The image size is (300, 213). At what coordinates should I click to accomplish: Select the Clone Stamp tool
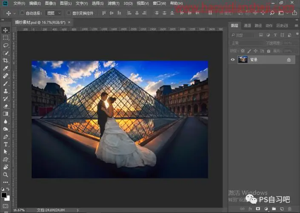6,91
